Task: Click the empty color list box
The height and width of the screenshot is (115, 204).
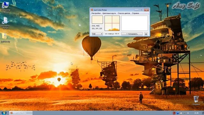Action: pyautogui.click(x=135, y=23)
